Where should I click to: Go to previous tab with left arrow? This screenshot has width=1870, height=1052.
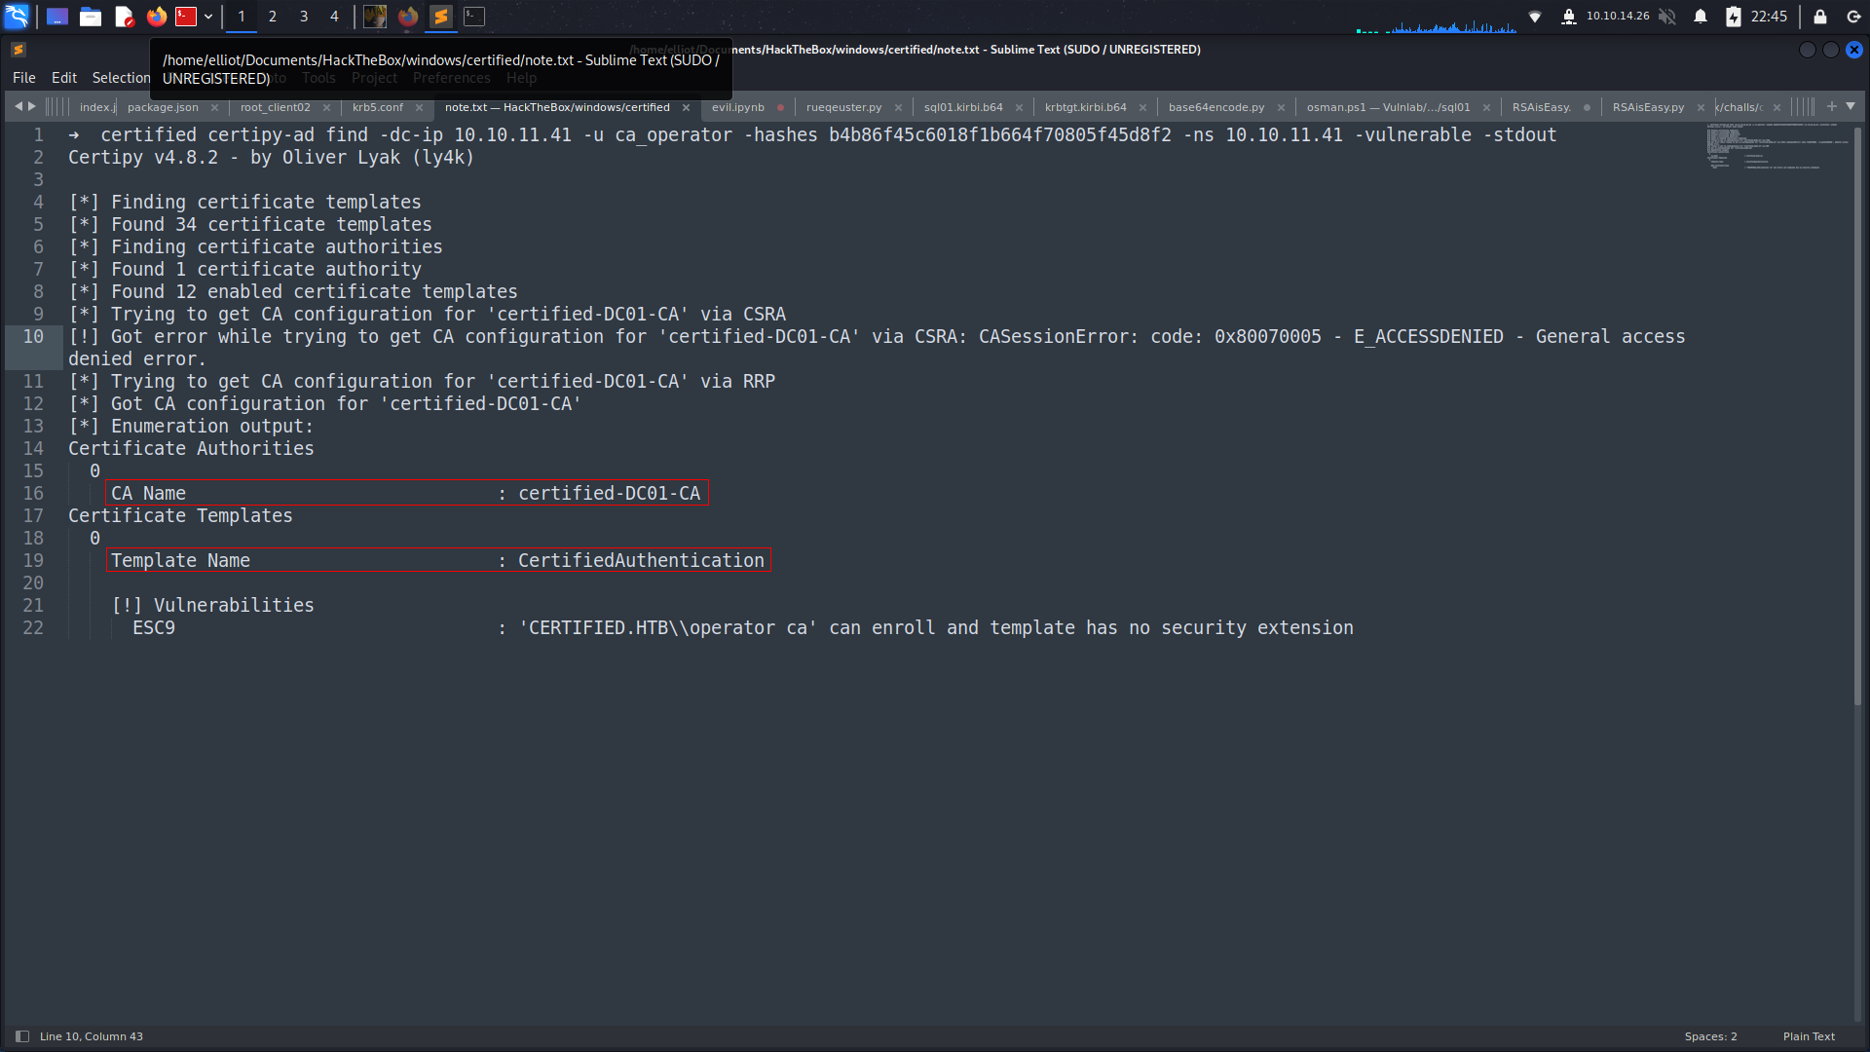(x=19, y=106)
